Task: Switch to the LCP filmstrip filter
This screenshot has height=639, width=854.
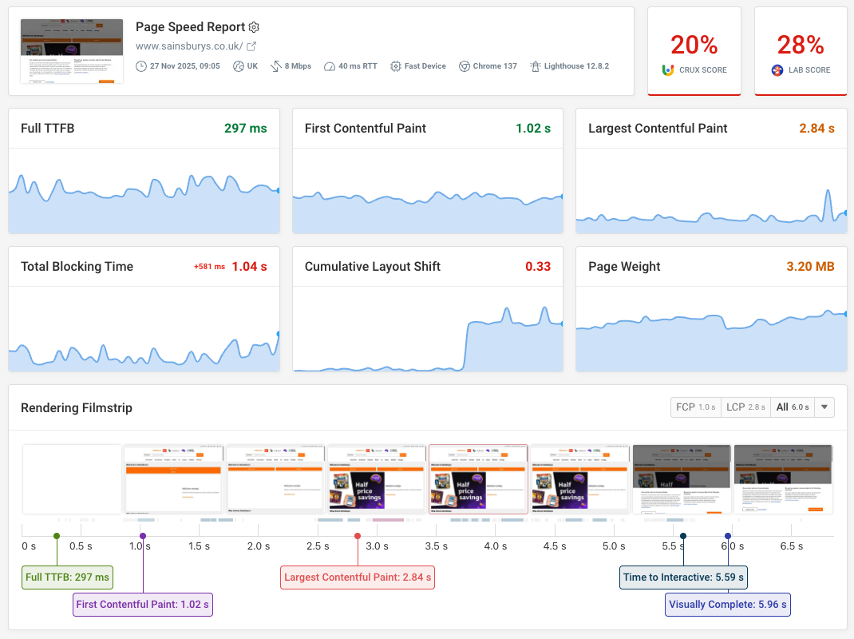Action: [x=745, y=407]
